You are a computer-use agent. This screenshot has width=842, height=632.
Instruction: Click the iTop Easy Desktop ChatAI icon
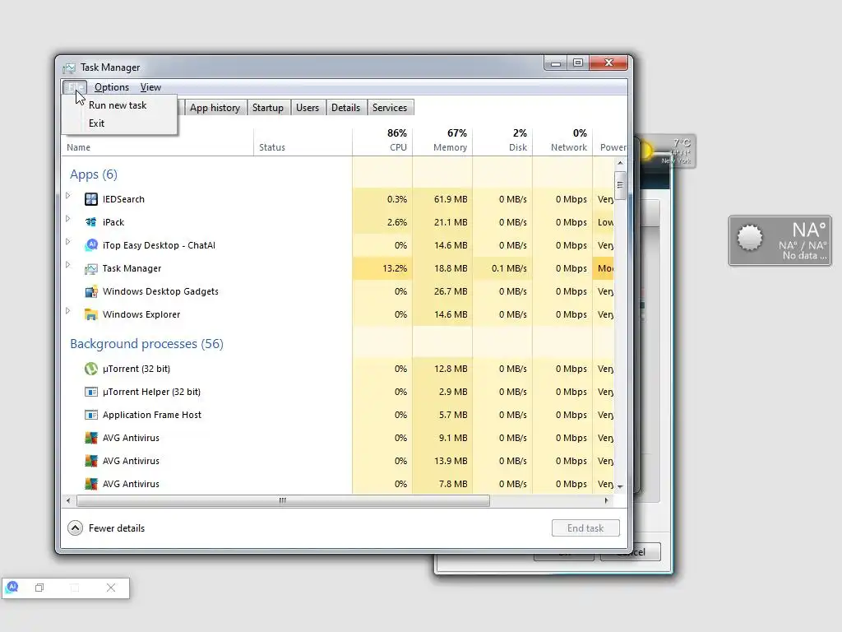[x=91, y=245]
